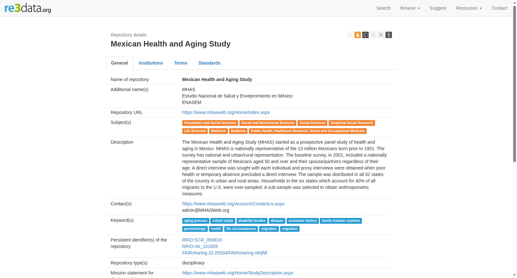
Task: Click the faded 'pi' persistent identifier badge
Action: coord(373,35)
